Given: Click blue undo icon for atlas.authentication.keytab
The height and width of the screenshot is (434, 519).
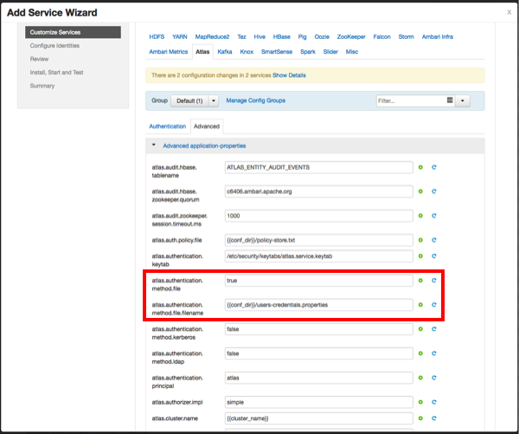Looking at the screenshot, I should (x=433, y=257).
